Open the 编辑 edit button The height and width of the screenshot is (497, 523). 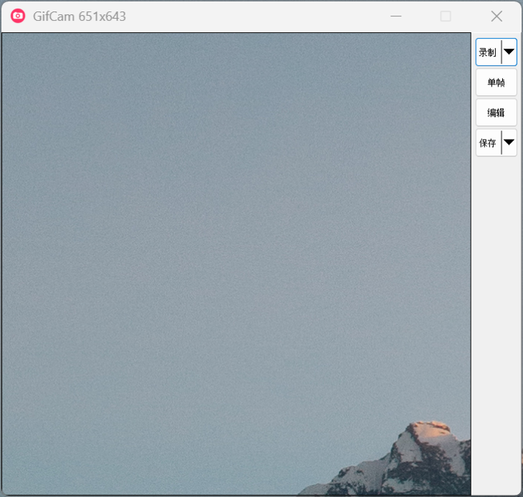(496, 112)
